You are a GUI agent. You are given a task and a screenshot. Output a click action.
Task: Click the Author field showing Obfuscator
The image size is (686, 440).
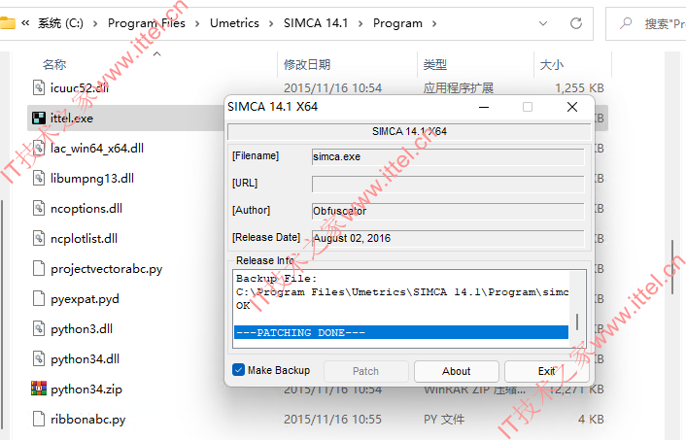click(448, 211)
